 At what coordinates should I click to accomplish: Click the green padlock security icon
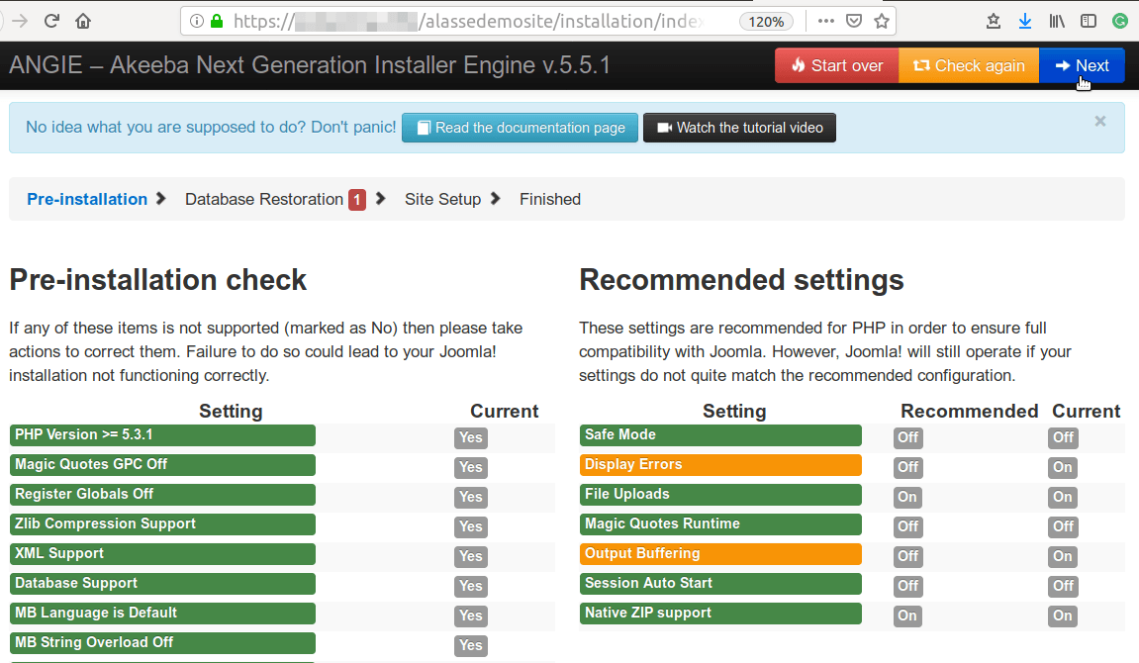[x=217, y=21]
